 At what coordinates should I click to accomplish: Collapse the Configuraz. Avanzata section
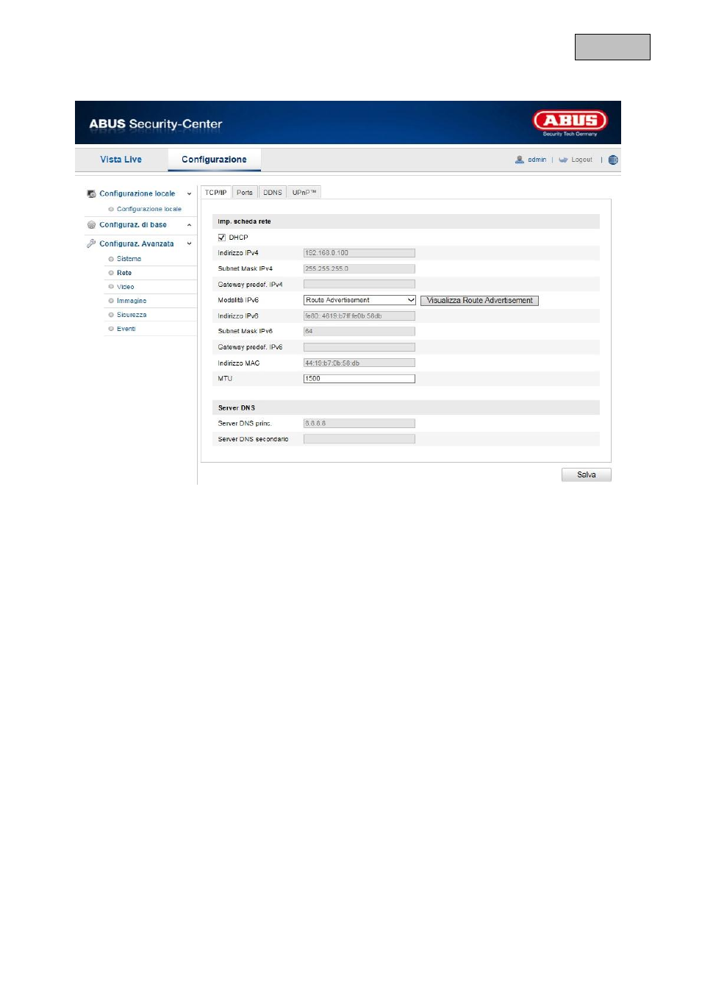pyautogui.click(x=189, y=243)
